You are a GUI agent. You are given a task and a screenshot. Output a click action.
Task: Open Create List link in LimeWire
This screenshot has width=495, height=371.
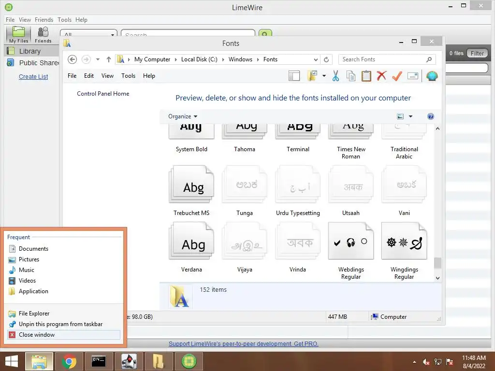pyautogui.click(x=33, y=77)
